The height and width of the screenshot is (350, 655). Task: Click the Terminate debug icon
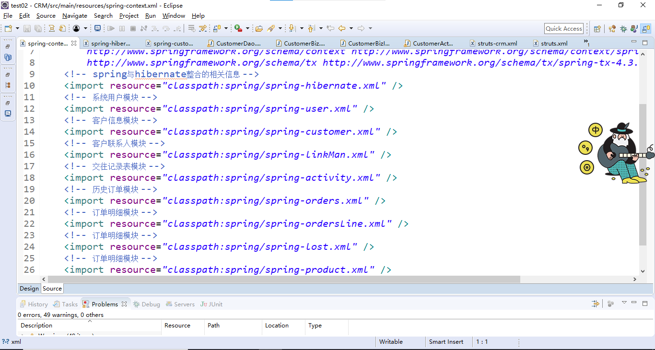(133, 28)
